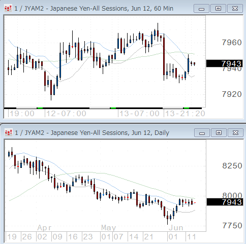This screenshot has width=246, height=244.
Task: Click the 14 date label on the Daily axis
Action: coord(134,237)
